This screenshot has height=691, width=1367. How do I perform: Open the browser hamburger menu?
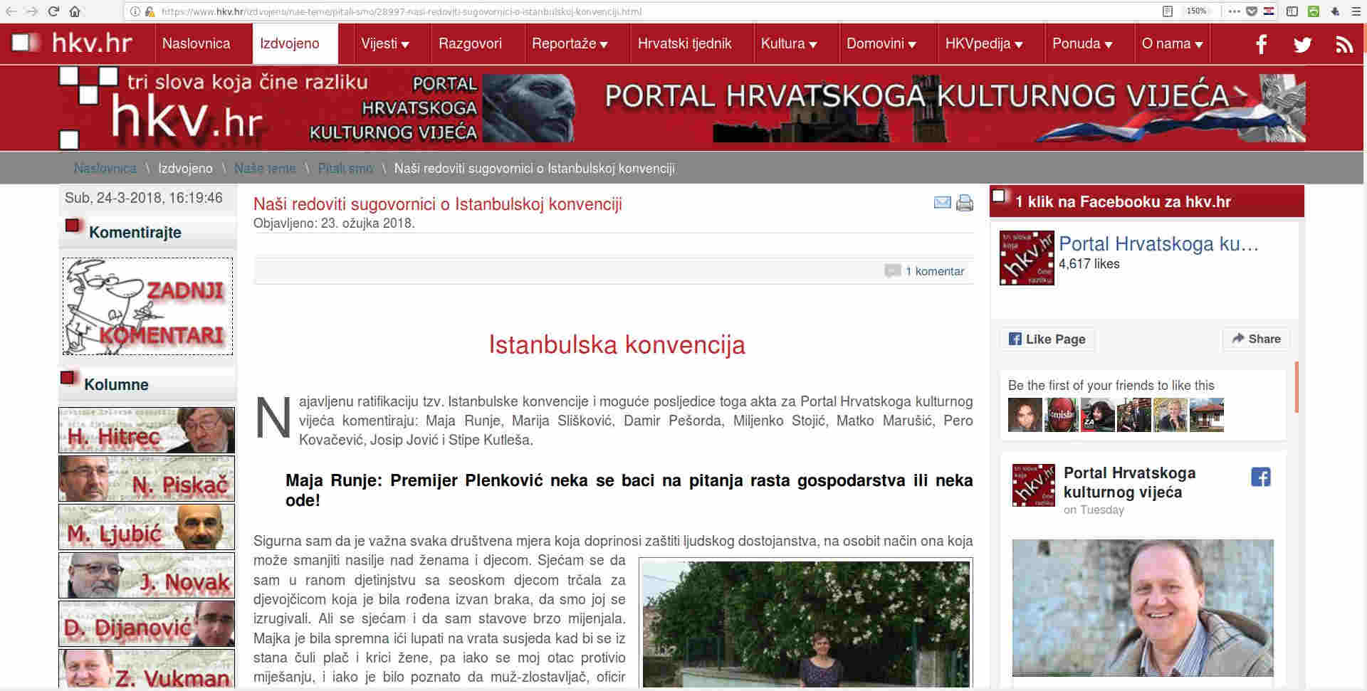(1356, 11)
